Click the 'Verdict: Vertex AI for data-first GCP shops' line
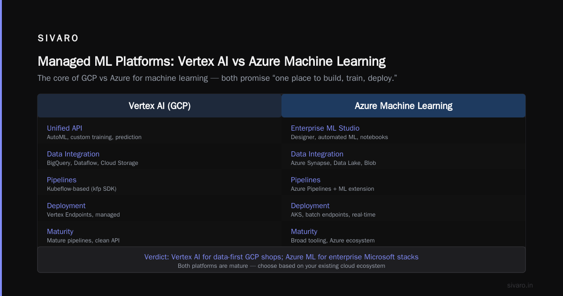This screenshot has width=563, height=296. tap(281, 257)
